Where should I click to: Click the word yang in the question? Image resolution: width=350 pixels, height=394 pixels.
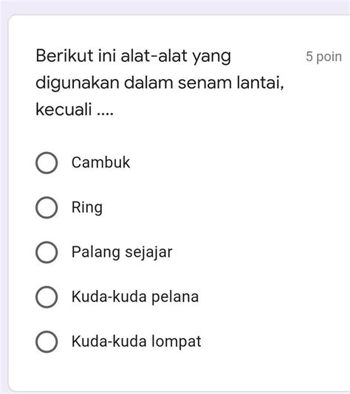pos(211,58)
